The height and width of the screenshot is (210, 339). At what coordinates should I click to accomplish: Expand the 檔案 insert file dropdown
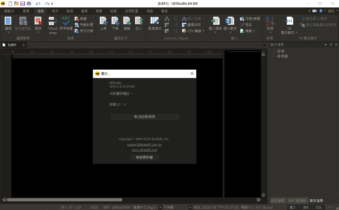[248, 31]
